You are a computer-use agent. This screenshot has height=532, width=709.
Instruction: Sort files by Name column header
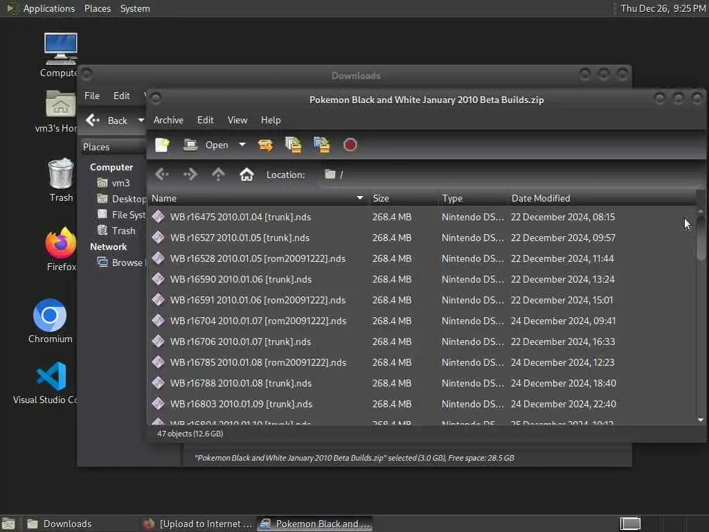click(258, 198)
